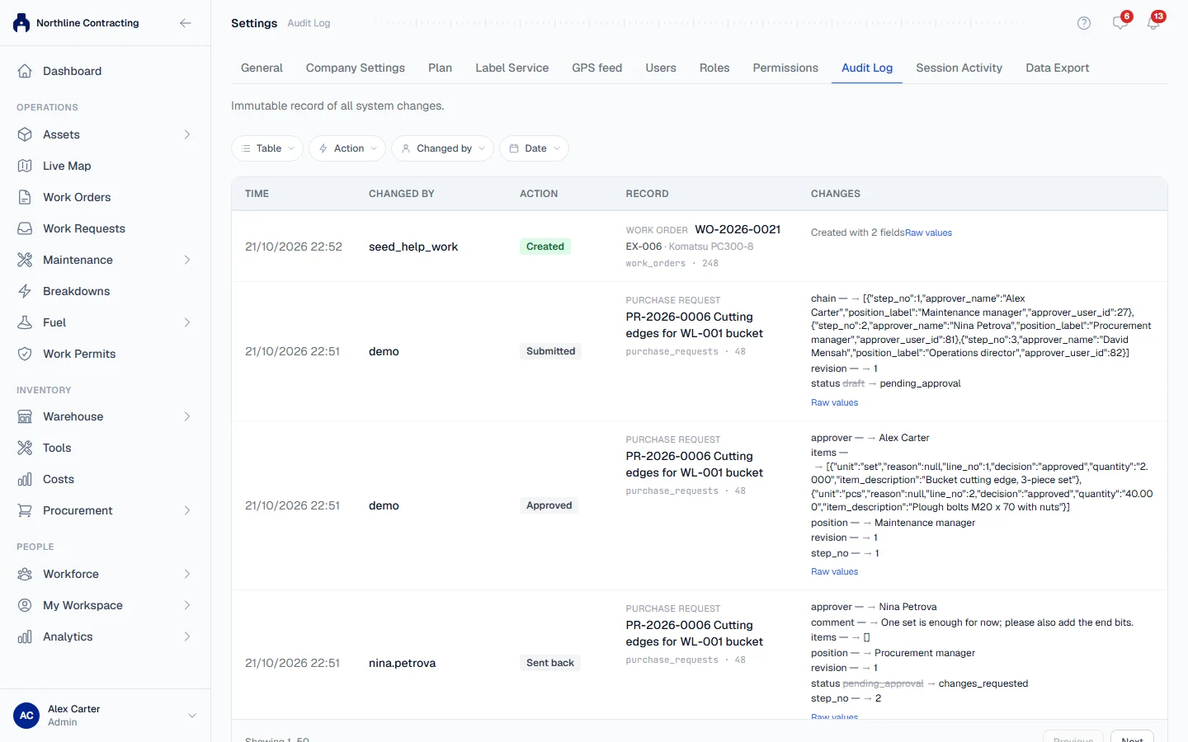
Task: Click the Northline Contracting logo icon
Action: pyautogui.click(x=21, y=23)
